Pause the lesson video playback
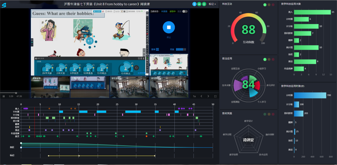The image size is (337, 165). tap(4, 96)
